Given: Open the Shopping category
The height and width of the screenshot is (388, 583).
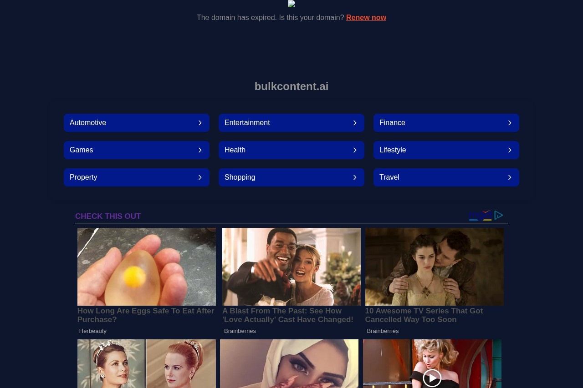Looking at the screenshot, I should tap(291, 177).
